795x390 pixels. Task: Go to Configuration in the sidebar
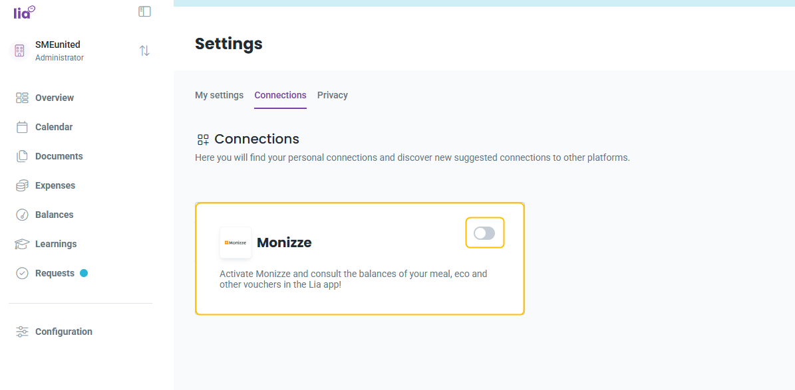[x=64, y=332]
